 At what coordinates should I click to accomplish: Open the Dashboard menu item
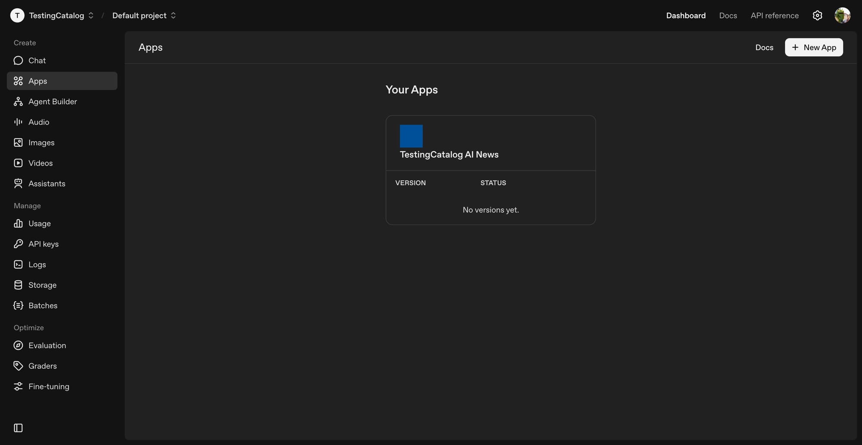686,15
